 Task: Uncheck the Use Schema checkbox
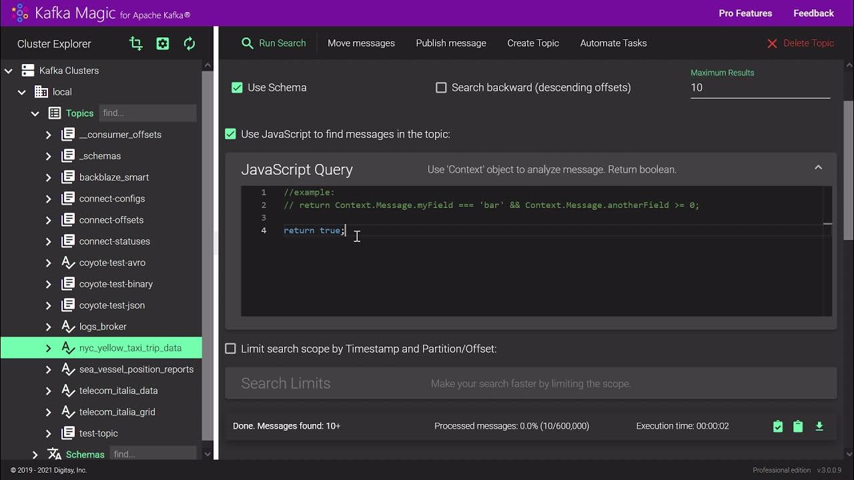point(237,87)
